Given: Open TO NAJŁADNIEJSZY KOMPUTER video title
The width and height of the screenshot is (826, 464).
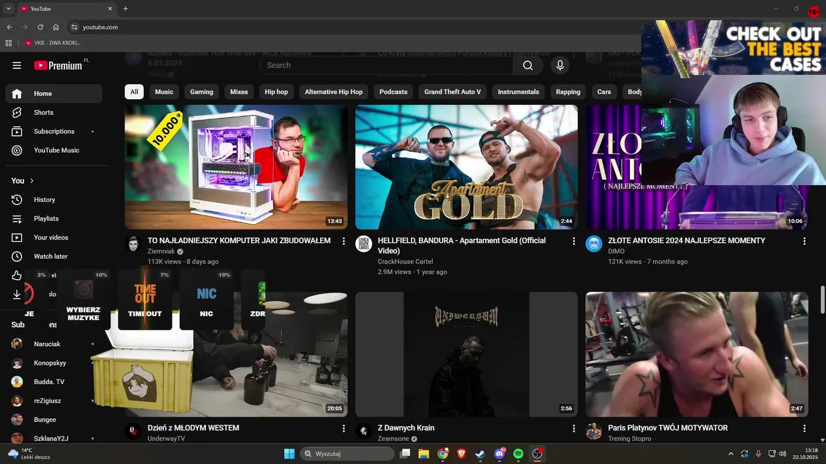Looking at the screenshot, I should pyautogui.click(x=239, y=240).
